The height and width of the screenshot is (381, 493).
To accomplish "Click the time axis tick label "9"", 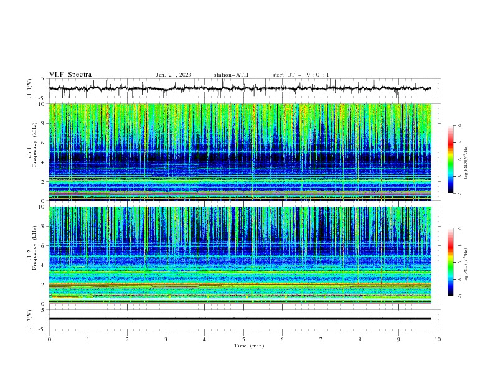I will tap(398, 339).
